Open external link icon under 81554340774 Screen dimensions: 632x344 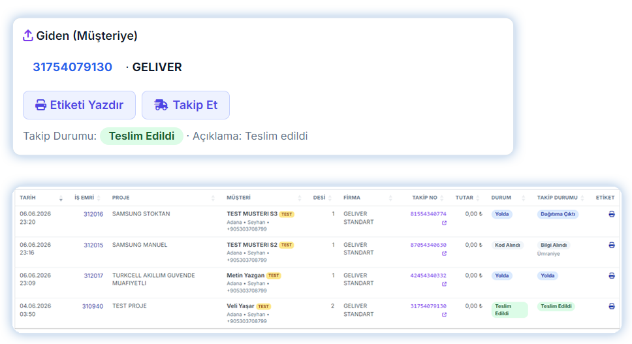point(444,223)
